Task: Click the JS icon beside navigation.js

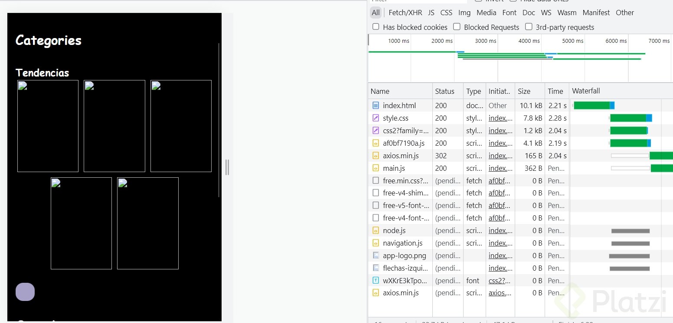Action: tap(375, 243)
